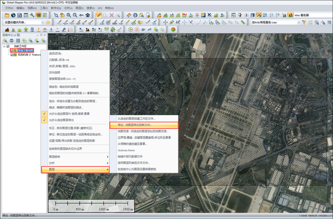Open the 按RGB/高程着色 Lidar dropdown
The height and width of the screenshot is (219, 333).
tap(299, 22)
